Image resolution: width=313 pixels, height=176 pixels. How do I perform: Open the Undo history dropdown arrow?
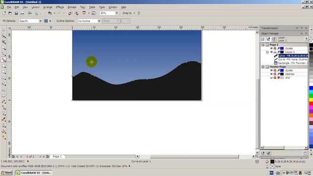(54, 13)
